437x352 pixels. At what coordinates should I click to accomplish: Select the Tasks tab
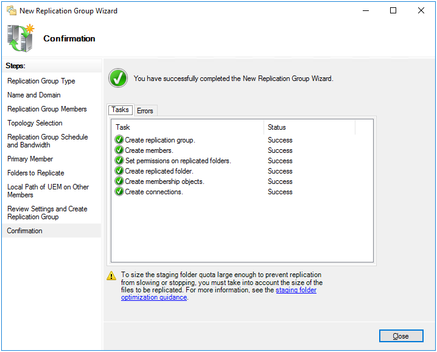[x=120, y=110]
